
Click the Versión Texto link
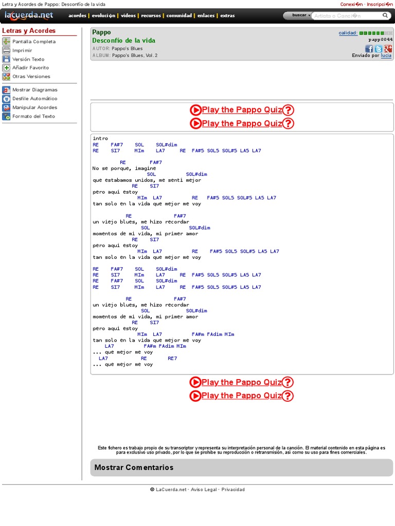[28, 59]
